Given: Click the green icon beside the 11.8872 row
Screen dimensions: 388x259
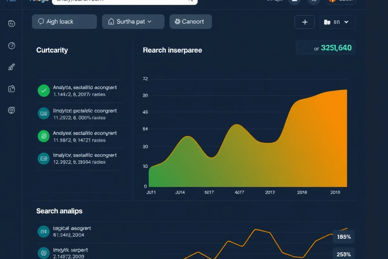Looking at the screenshot, I should coord(44,136).
